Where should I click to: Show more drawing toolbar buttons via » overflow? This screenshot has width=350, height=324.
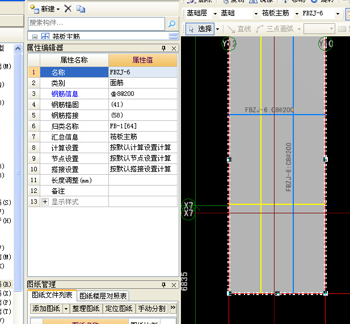173,308
